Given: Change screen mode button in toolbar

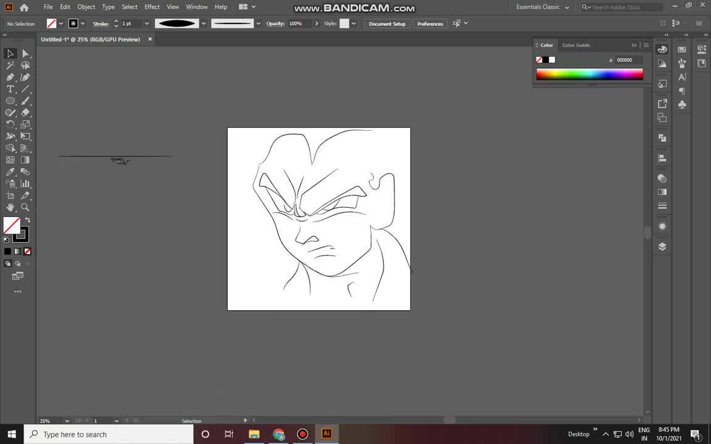Looking at the screenshot, I should [x=18, y=276].
